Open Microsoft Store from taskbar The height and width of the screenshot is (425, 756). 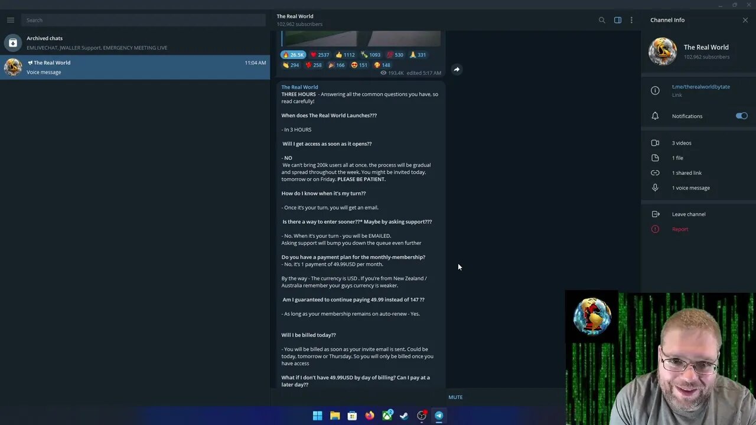pos(352,416)
